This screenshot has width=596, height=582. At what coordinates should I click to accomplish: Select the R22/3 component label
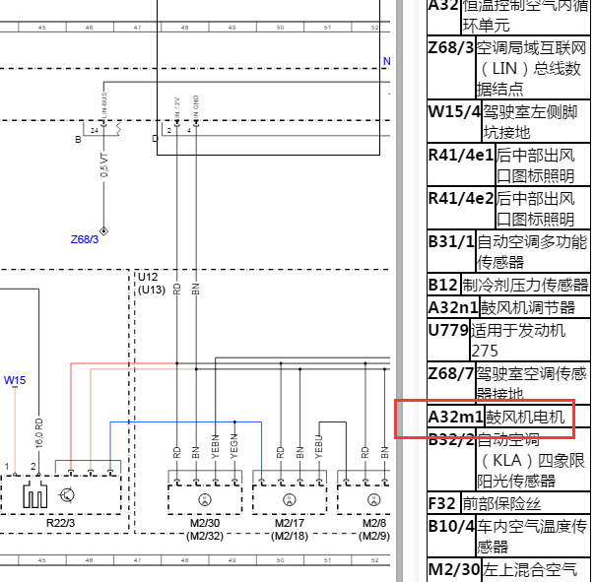click(x=60, y=523)
